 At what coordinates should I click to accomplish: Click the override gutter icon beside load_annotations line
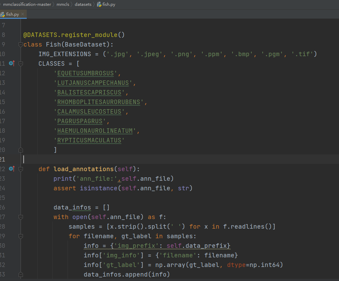coord(12,168)
